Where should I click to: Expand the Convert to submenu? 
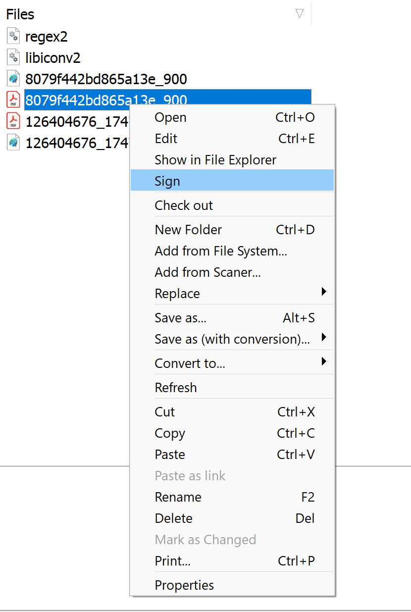324,361
